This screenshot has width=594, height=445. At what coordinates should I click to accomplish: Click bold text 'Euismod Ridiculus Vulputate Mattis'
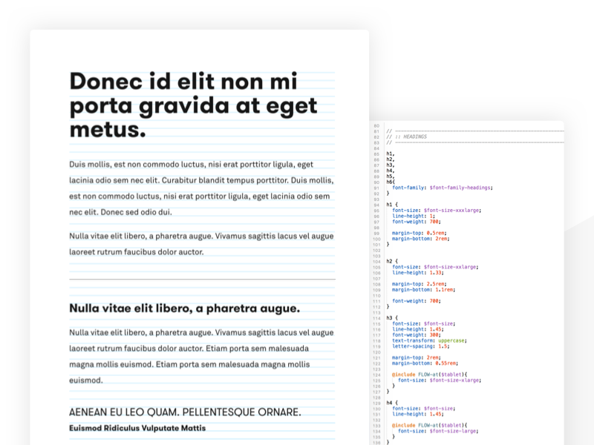click(x=137, y=429)
